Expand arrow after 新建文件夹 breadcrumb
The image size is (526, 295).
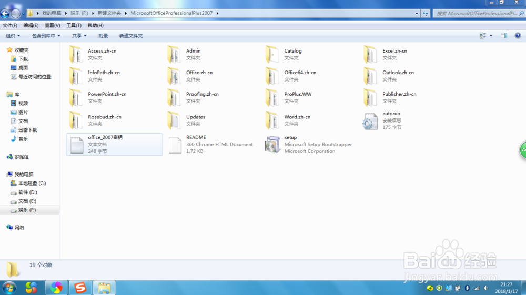point(126,13)
